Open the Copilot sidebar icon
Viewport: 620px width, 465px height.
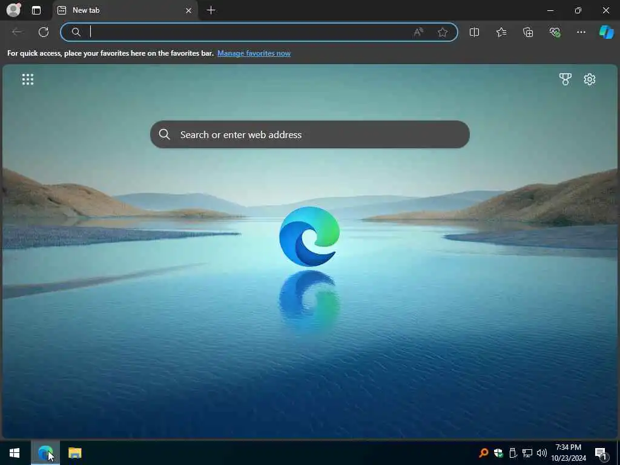tap(606, 32)
